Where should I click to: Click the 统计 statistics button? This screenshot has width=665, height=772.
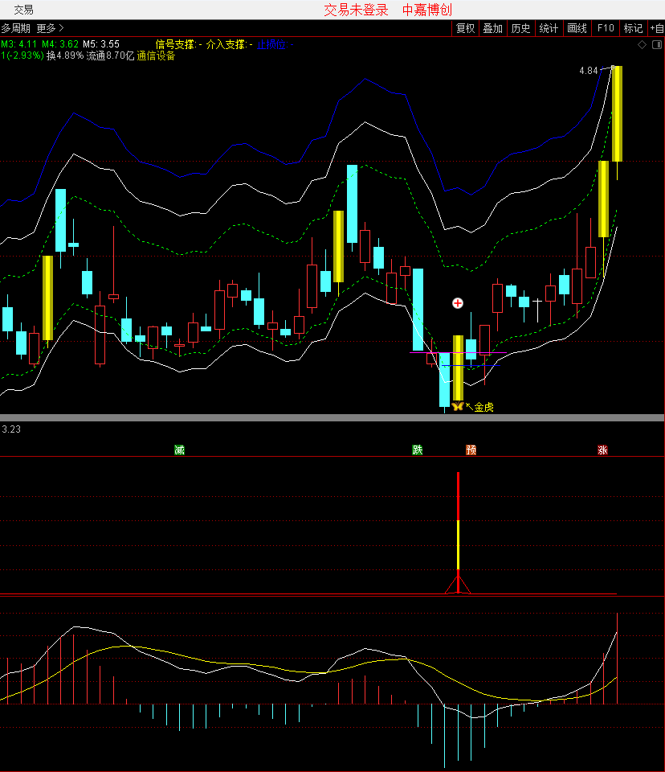(549, 28)
